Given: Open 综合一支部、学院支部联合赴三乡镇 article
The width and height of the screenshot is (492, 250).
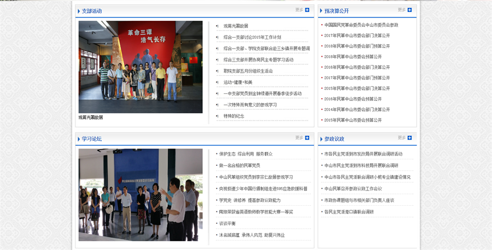Looking at the screenshot, I should tap(267, 49).
